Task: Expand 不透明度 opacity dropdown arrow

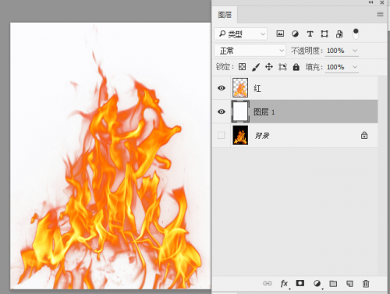Action: [355, 51]
